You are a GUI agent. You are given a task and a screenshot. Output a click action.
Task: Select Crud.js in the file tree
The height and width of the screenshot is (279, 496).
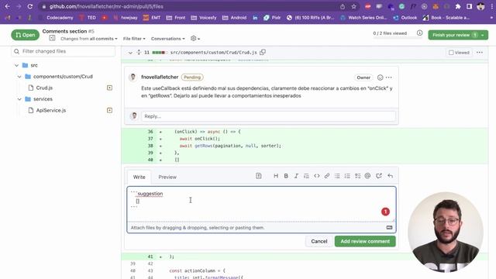pos(44,88)
